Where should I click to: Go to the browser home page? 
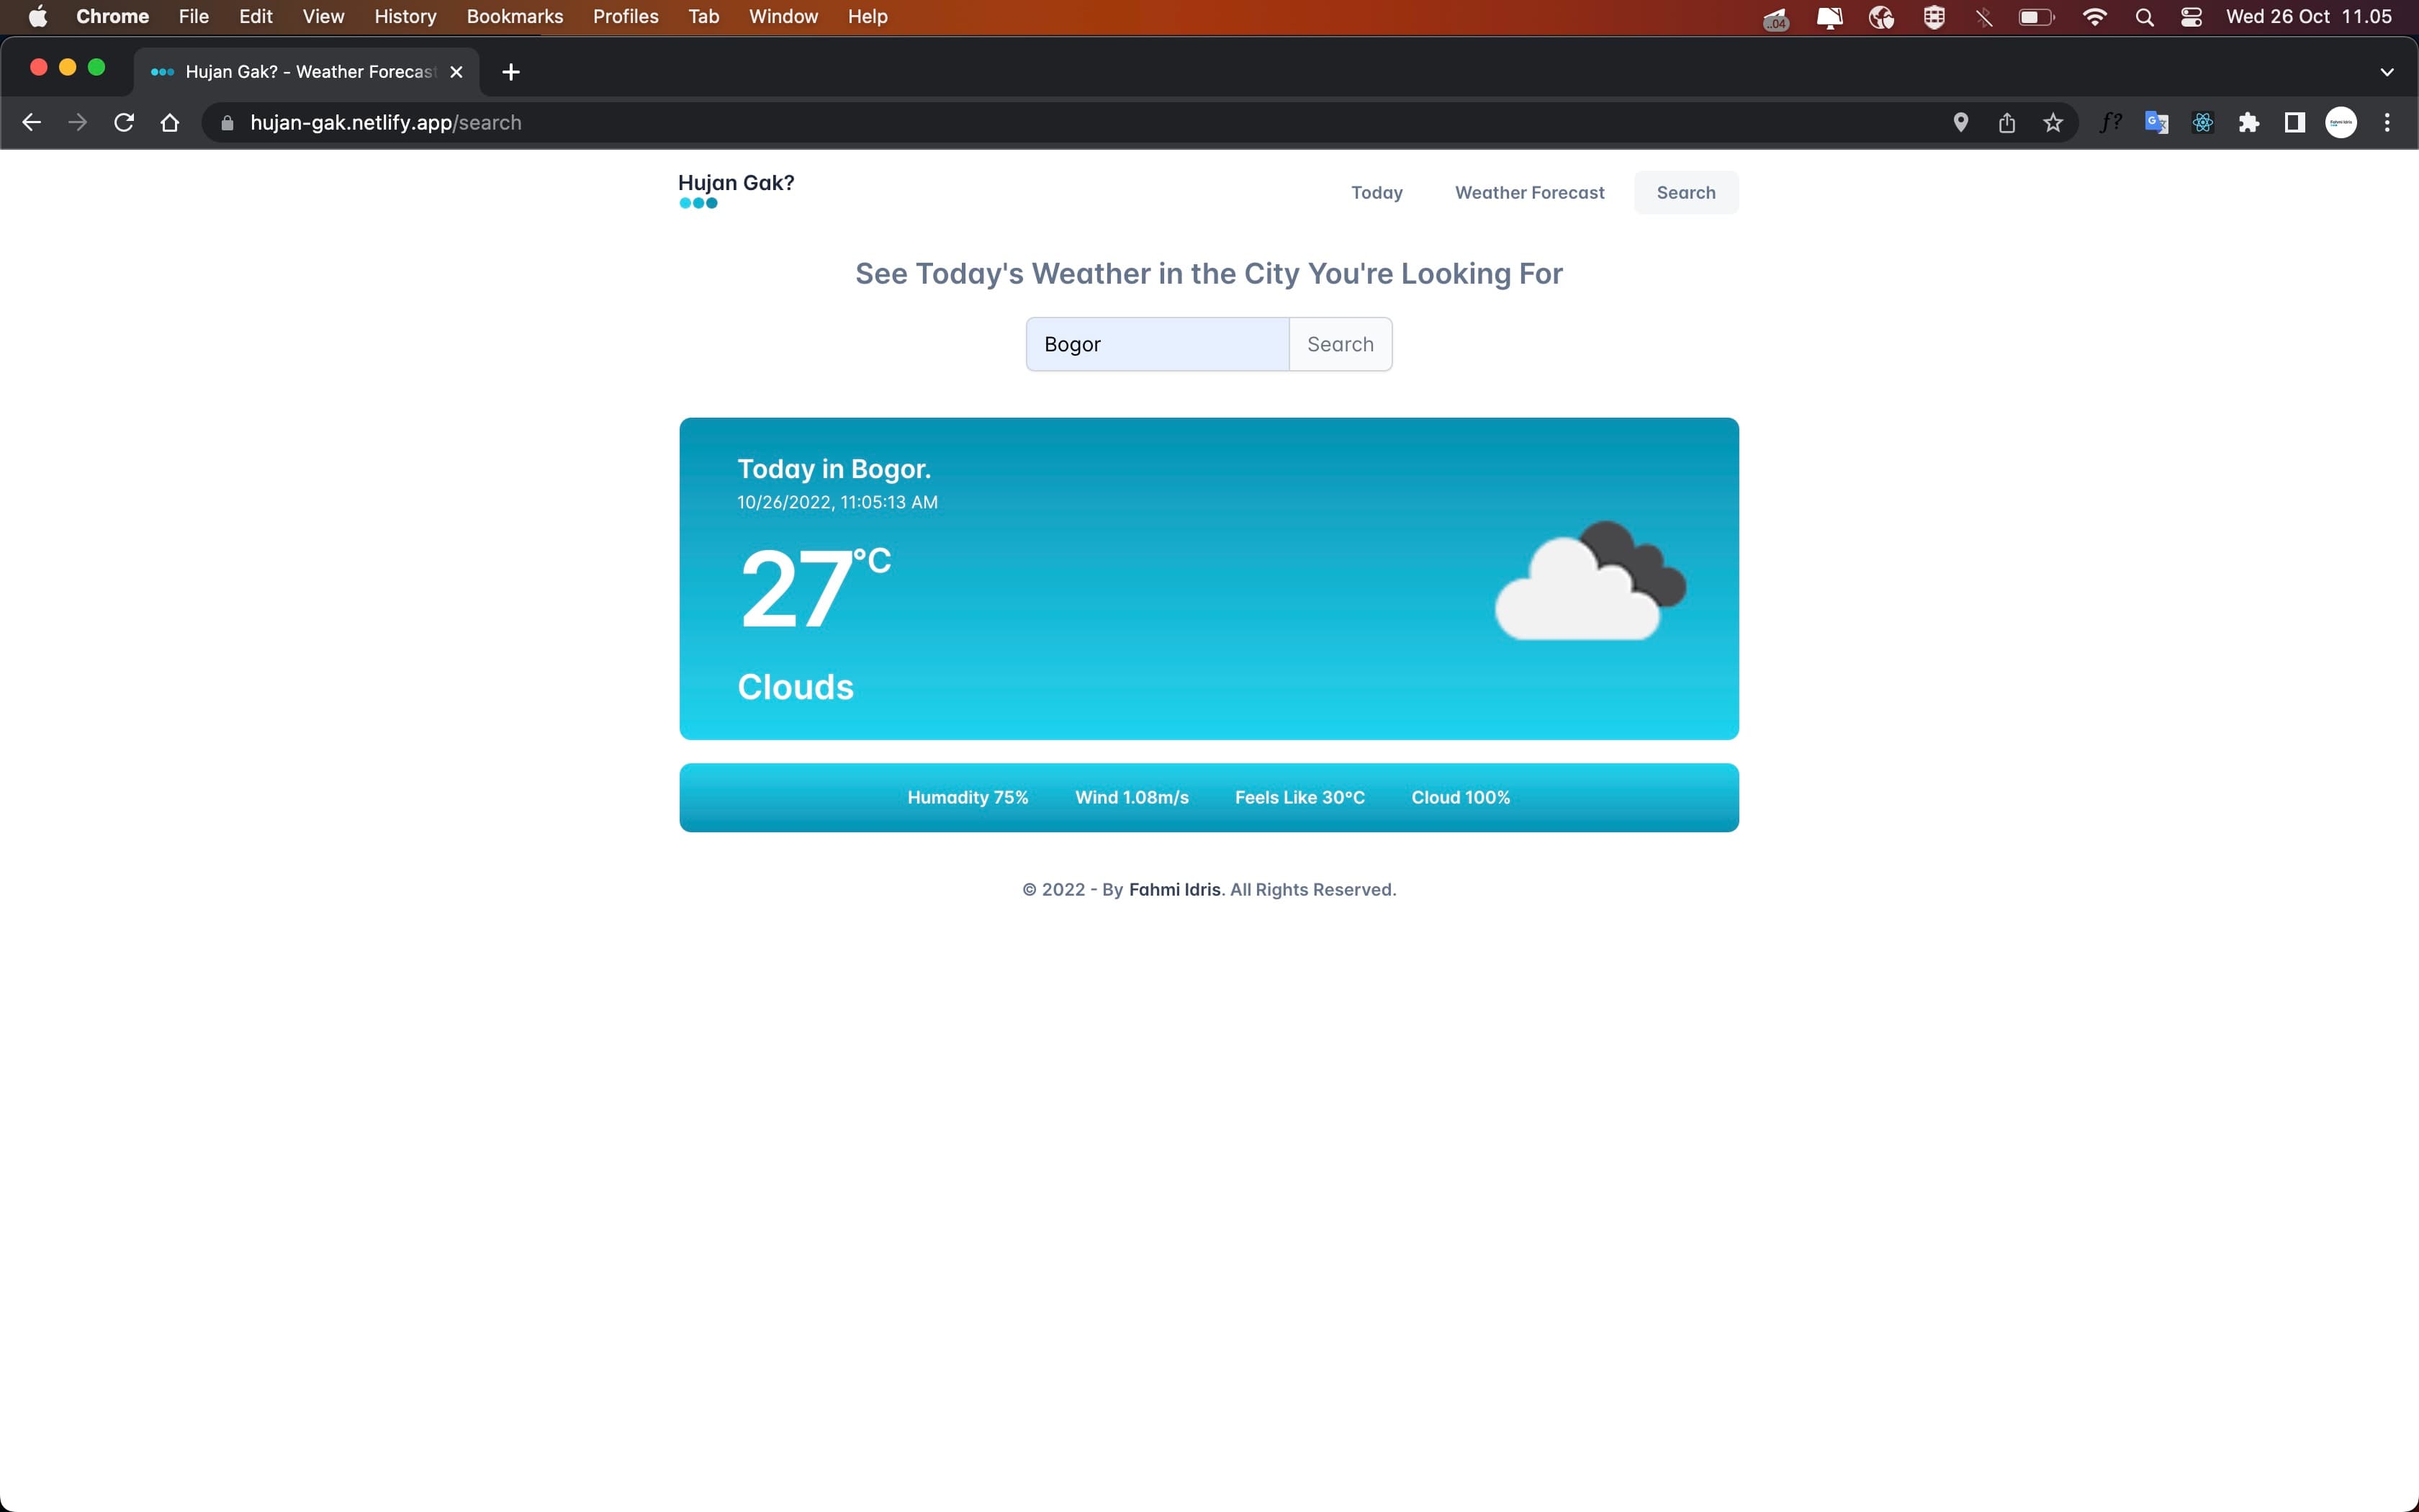(x=170, y=123)
